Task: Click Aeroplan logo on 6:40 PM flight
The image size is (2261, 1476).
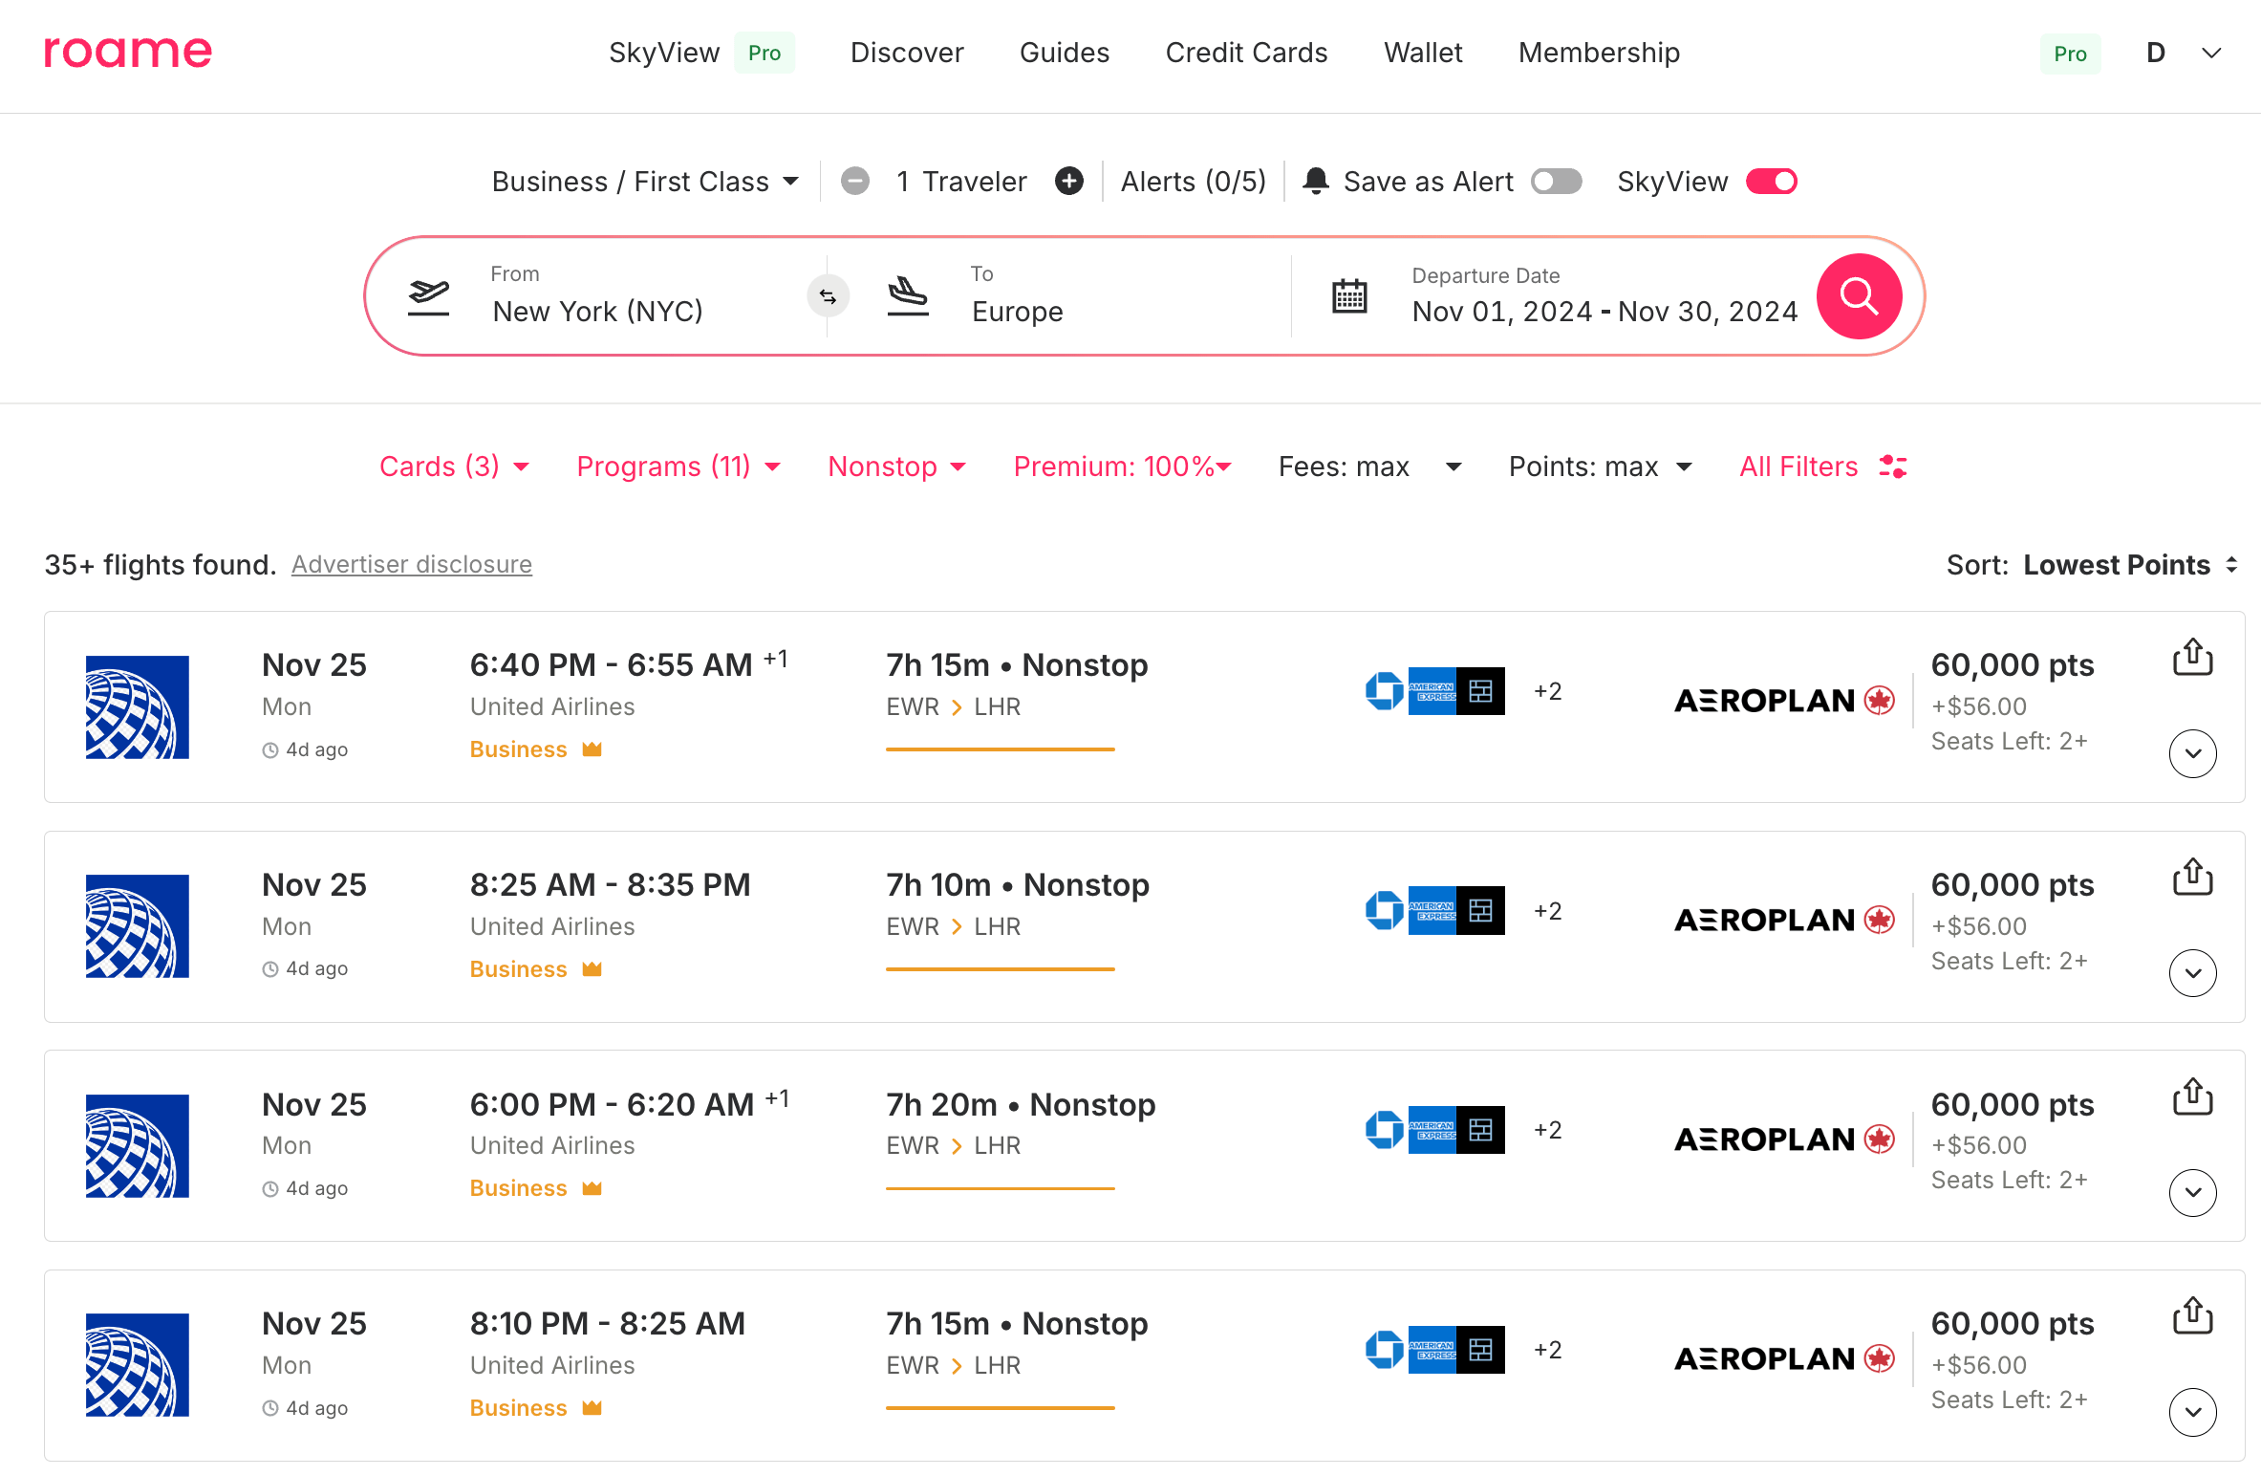Action: [1785, 701]
